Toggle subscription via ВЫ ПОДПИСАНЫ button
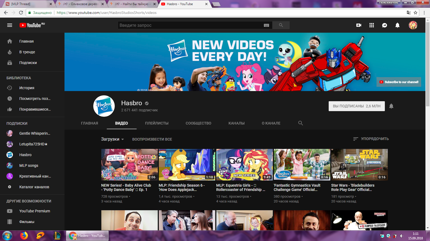430x241 pixels. (x=356, y=106)
